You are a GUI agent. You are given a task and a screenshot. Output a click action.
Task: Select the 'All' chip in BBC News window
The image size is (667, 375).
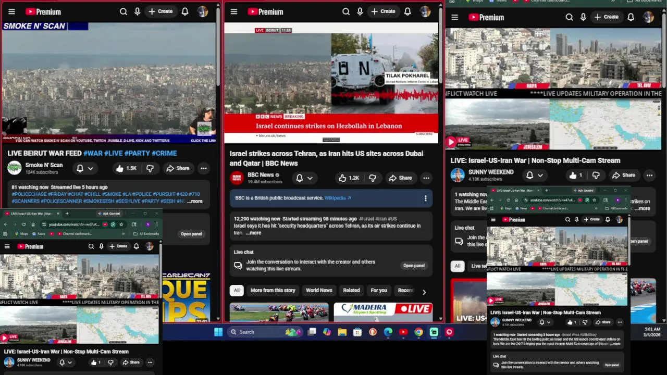click(237, 291)
